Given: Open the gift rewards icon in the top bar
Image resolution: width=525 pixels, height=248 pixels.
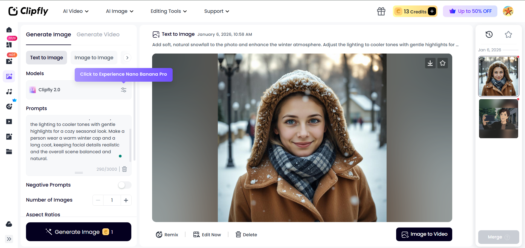Looking at the screenshot, I should (381, 11).
